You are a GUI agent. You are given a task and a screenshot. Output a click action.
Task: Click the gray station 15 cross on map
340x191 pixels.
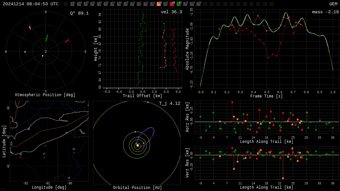coord(74,153)
